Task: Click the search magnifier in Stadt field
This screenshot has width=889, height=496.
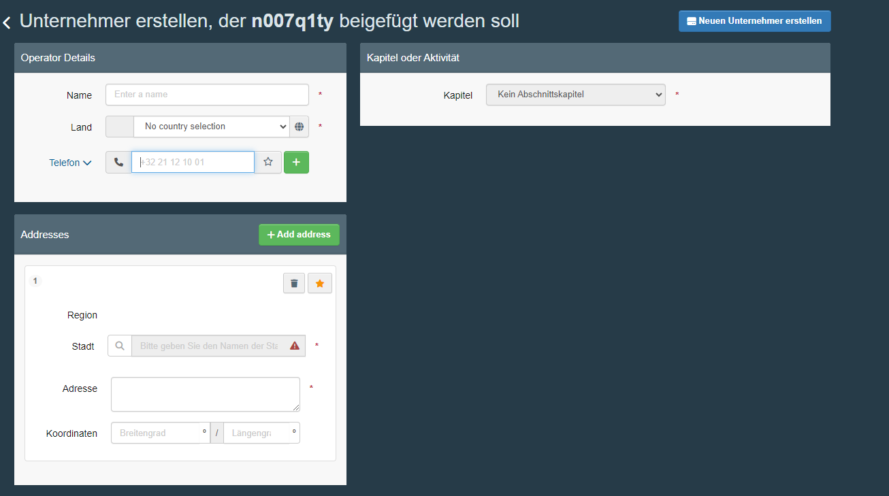Action: [x=120, y=346]
